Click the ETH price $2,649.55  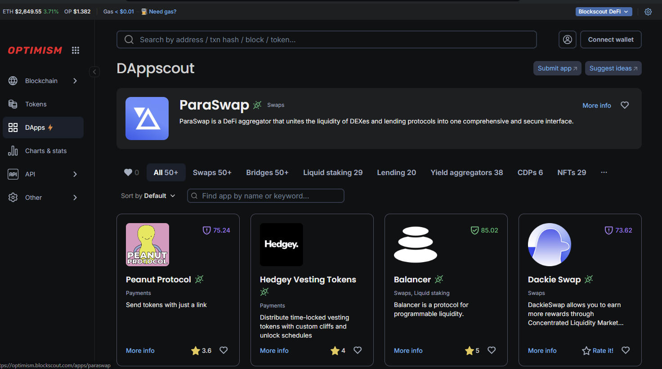tap(28, 12)
